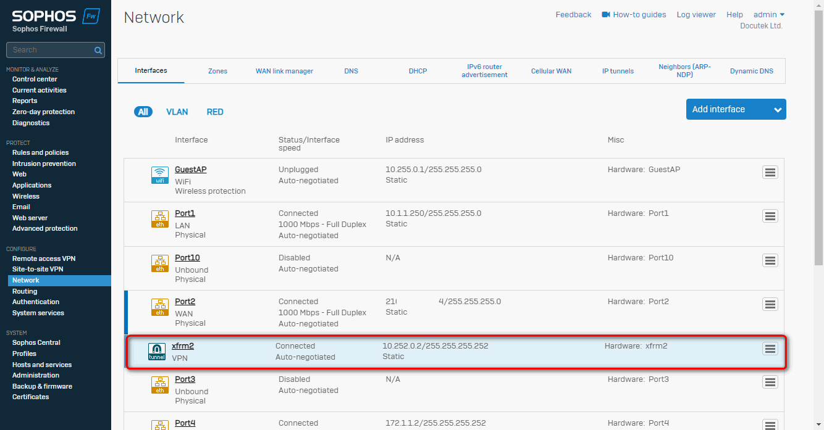Open the hamburger menu for Port4

pos(770,425)
